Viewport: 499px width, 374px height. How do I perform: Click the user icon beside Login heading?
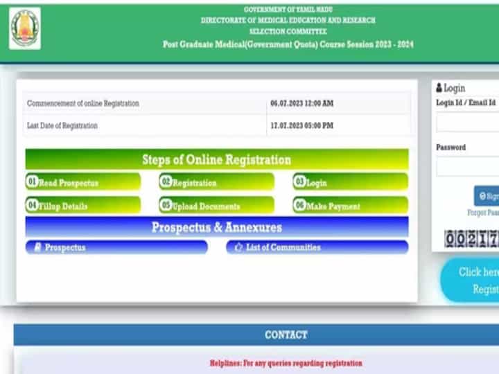439,88
